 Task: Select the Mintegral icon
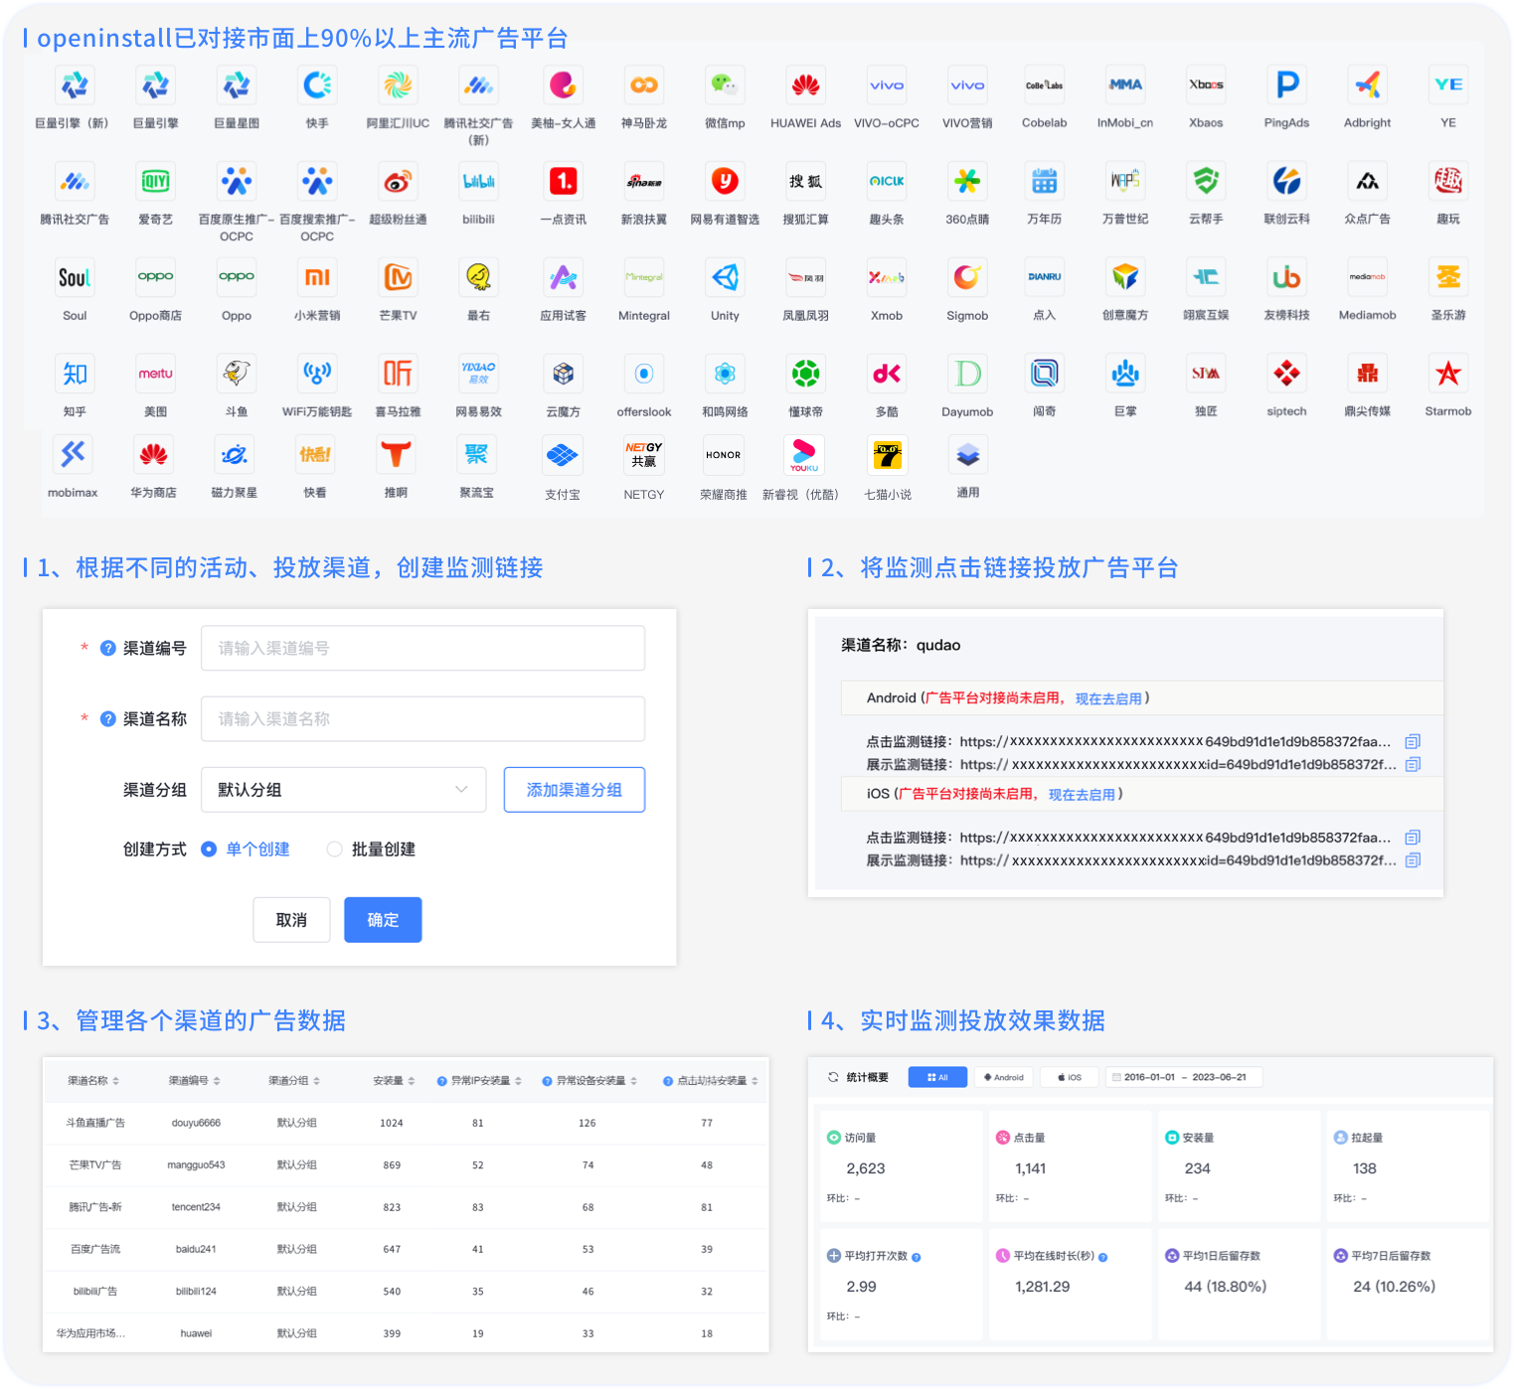point(644,278)
